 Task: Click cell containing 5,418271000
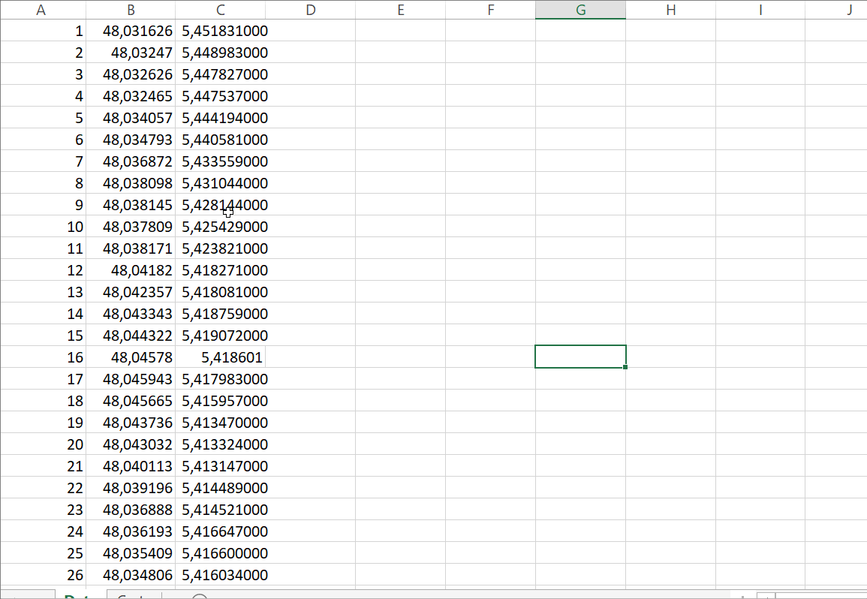point(221,270)
